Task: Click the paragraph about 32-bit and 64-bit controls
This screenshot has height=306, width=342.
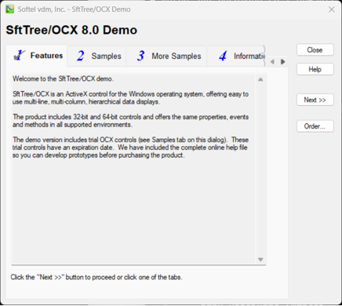Action: [x=130, y=121]
